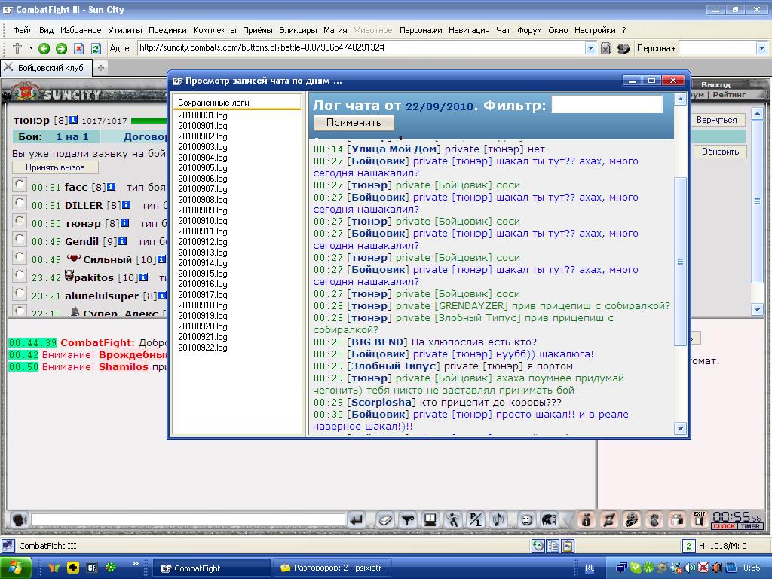Select the 20100922.log saved log
The height and width of the screenshot is (579, 772).
pos(202,348)
